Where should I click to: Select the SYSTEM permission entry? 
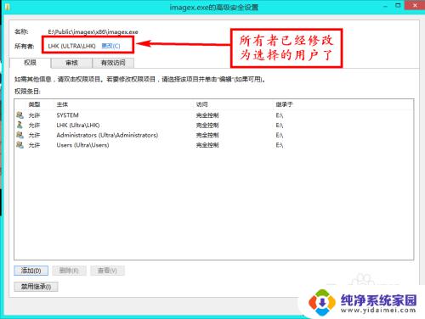pyautogui.click(x=213, y=115)
